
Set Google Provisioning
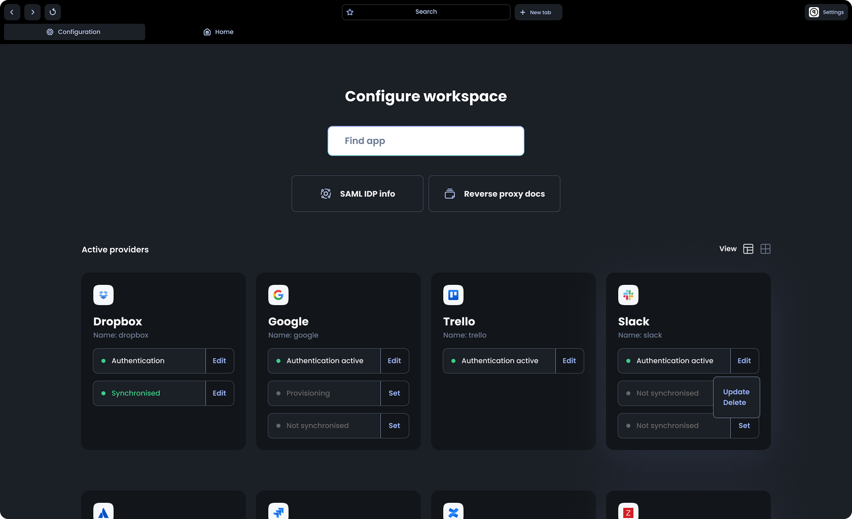pyautogui.click(x=395, y=393)
